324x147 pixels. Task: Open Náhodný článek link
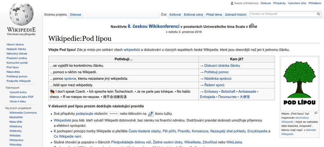tap(17, 54)
